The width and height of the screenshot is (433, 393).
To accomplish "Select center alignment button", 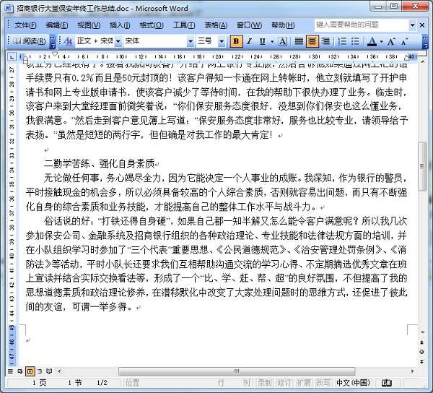I will (312, 41).
